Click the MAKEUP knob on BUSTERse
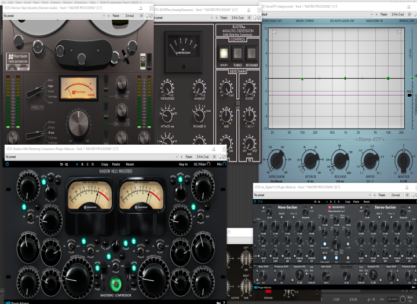 (x=199, y=88)
